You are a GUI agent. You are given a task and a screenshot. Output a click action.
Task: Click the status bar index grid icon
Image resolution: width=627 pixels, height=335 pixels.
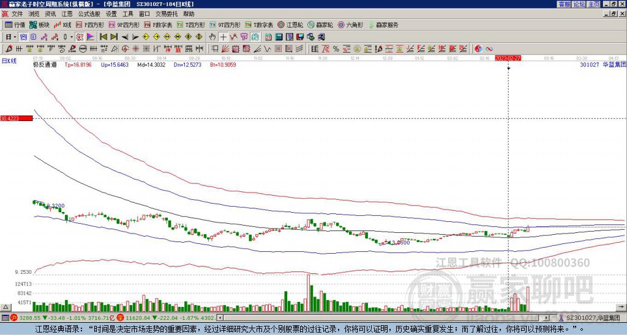[5, 318]
